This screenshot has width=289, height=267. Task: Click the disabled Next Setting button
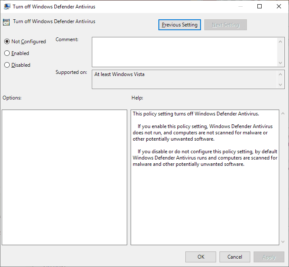point(225,25)
